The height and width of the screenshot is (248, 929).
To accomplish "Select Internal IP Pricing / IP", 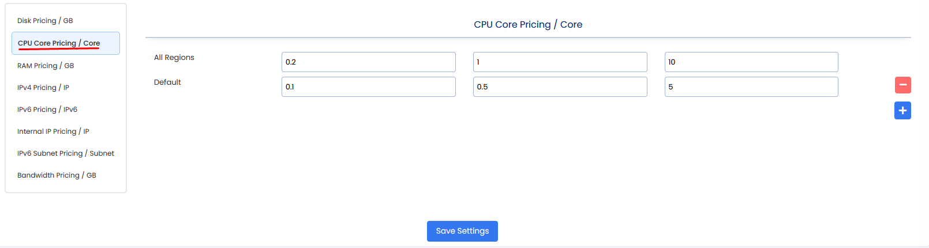I will point(53,131).
